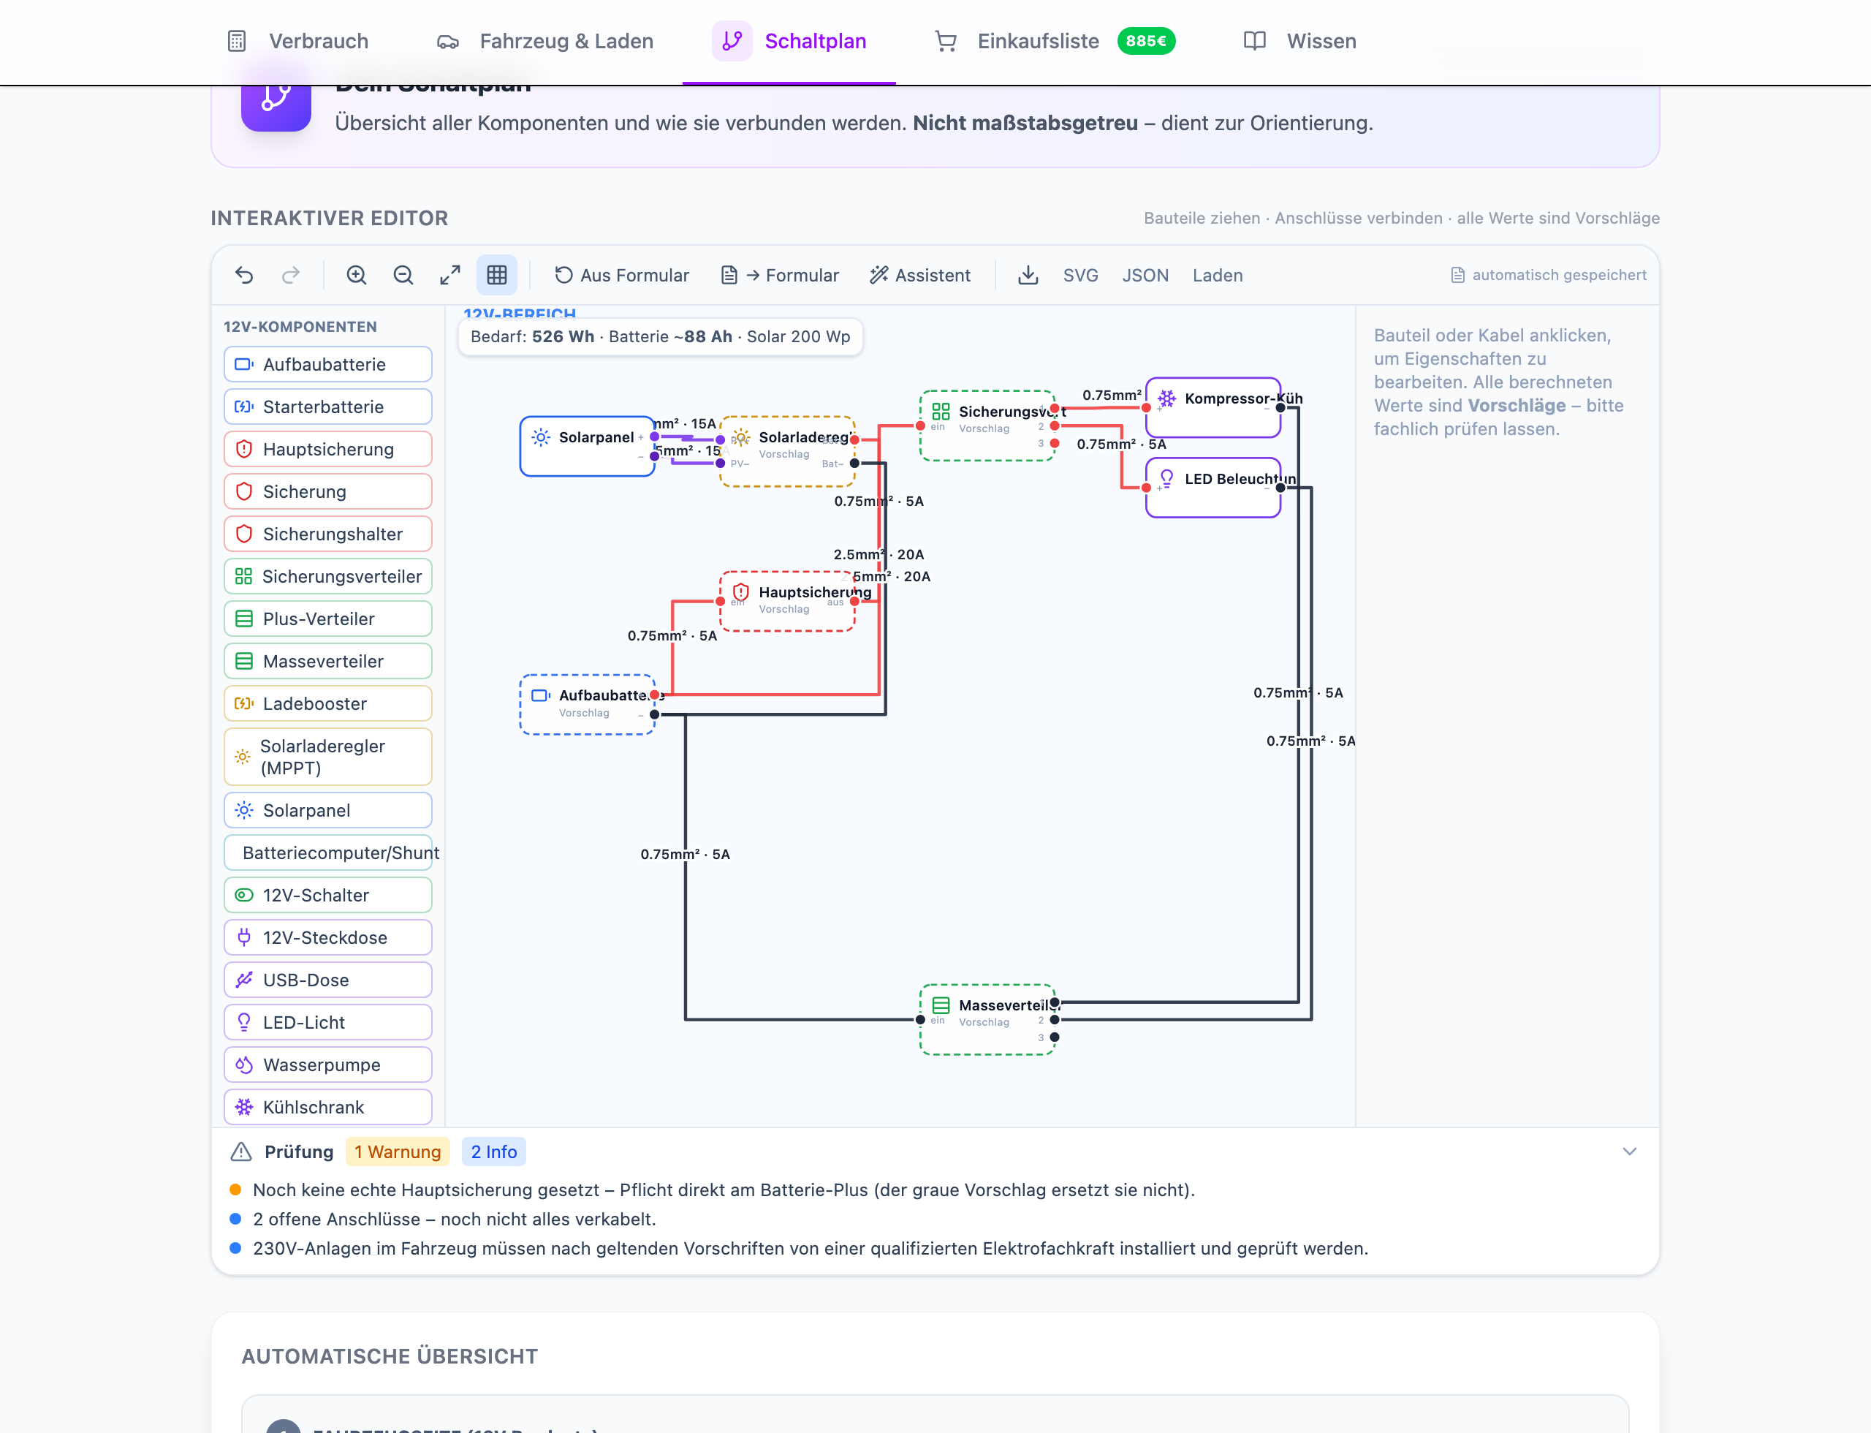Click the Bedarf 526 Wh summary chip

click(660, 336)
